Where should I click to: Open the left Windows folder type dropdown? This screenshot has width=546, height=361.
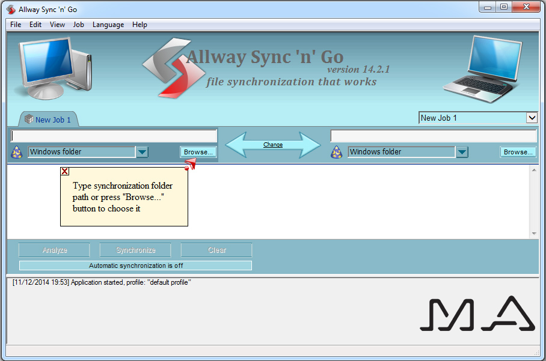[142, 152]
